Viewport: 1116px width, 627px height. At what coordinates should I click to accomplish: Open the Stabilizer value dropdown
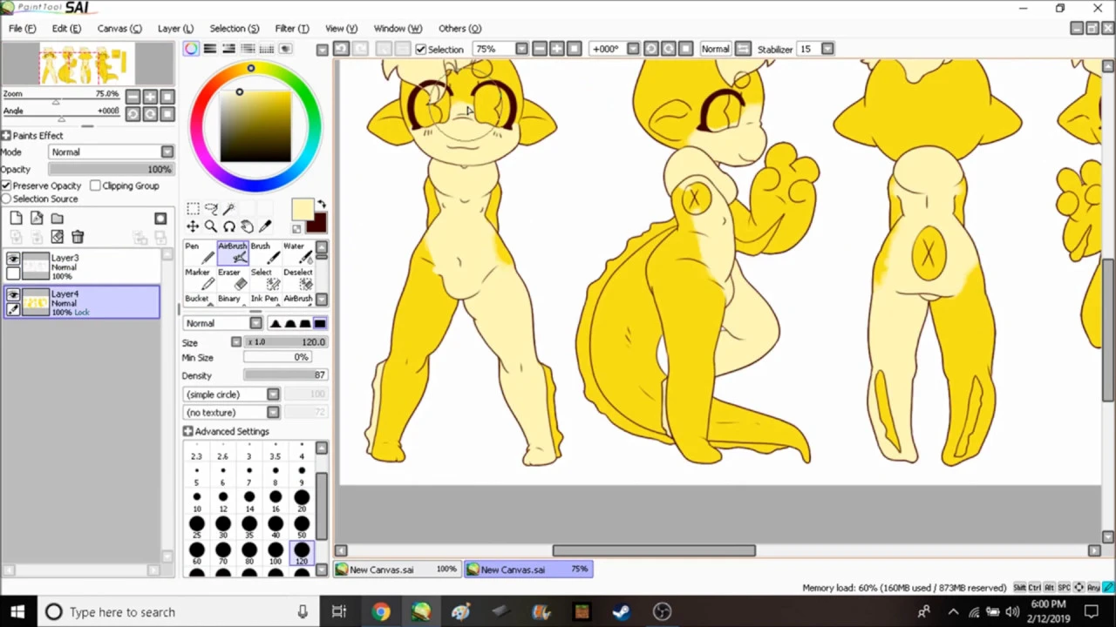pyautogui.click(x=827, y=49)
